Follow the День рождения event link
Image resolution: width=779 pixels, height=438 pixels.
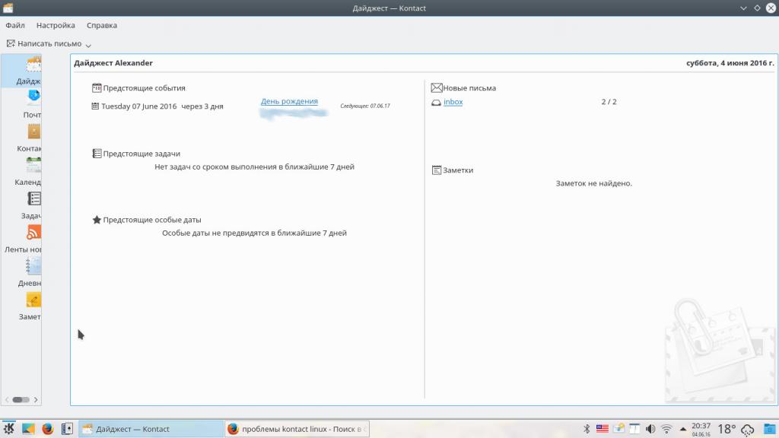pos(289,101)
